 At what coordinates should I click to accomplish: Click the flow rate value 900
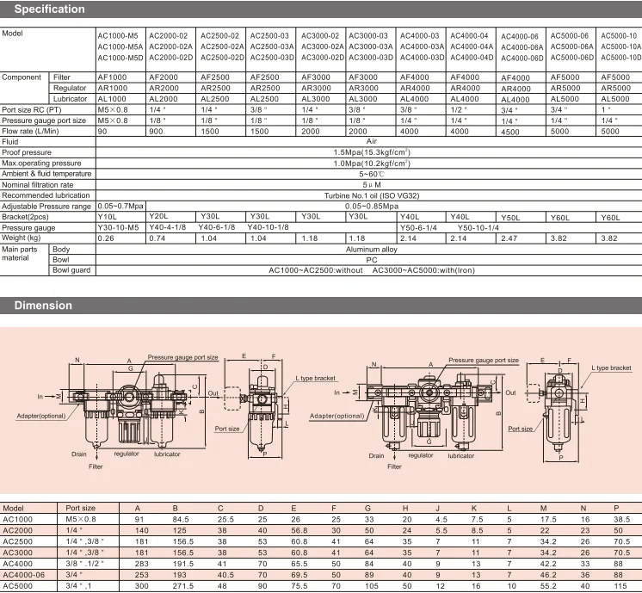(156, 132)
